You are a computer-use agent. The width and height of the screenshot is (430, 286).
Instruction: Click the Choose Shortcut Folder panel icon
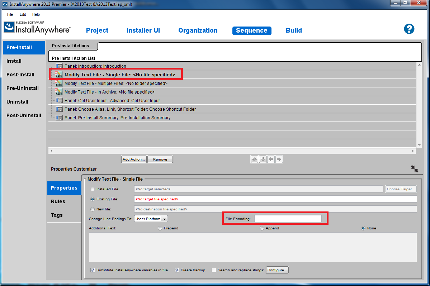tap(59, 109)
